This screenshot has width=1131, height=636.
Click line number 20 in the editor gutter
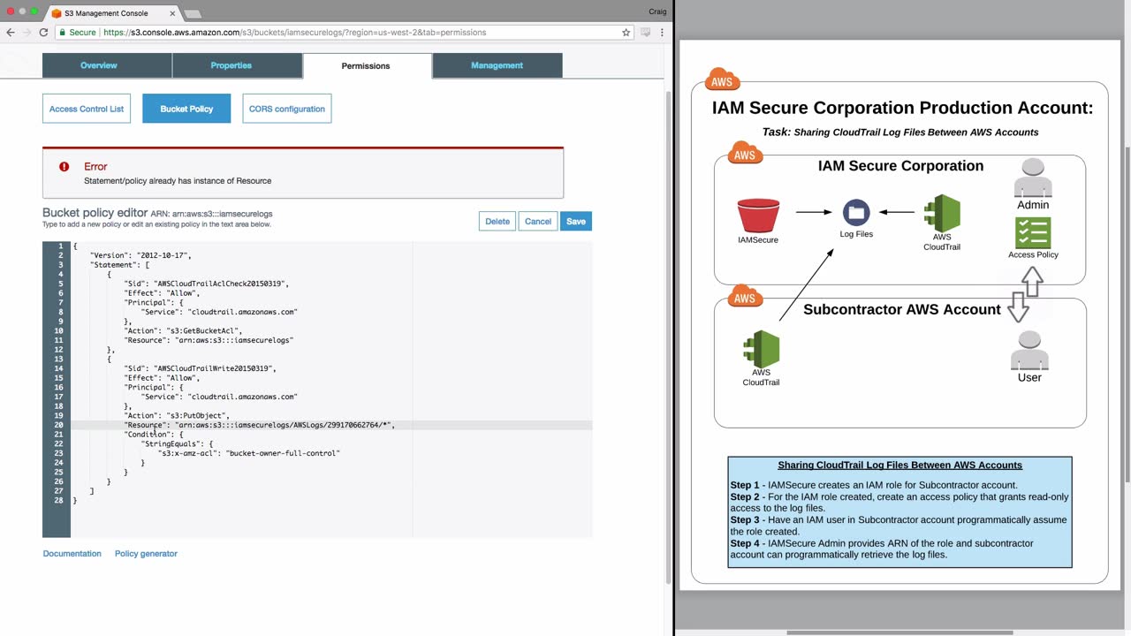tap(59, 425)
